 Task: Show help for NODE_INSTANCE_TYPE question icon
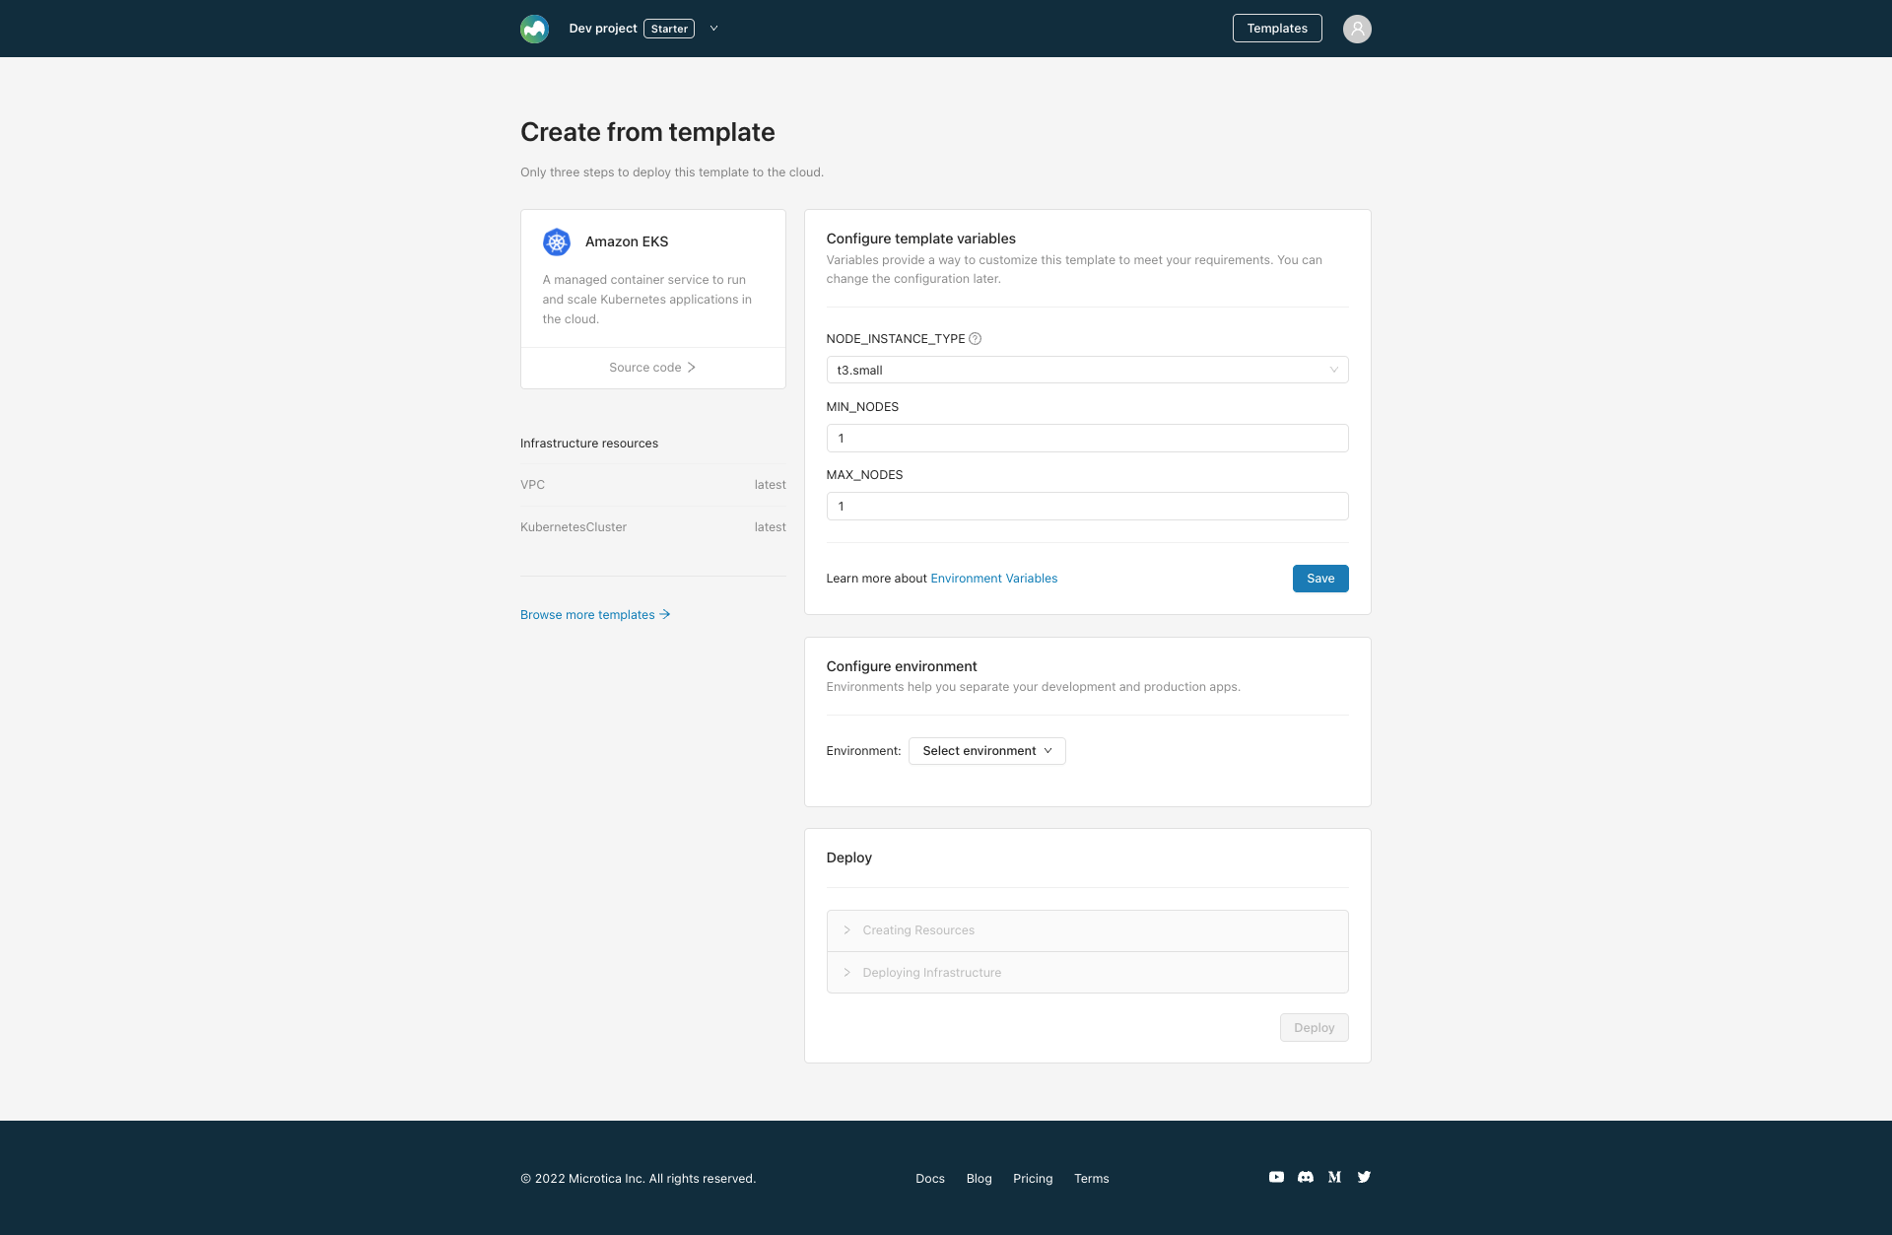tap(975, 338)
